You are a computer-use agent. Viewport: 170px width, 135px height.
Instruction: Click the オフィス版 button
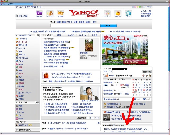22,16
